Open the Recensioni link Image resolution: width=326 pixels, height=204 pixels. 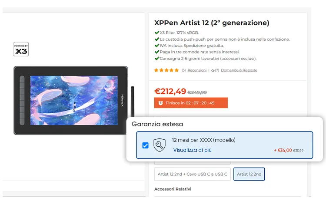(197, 70)
